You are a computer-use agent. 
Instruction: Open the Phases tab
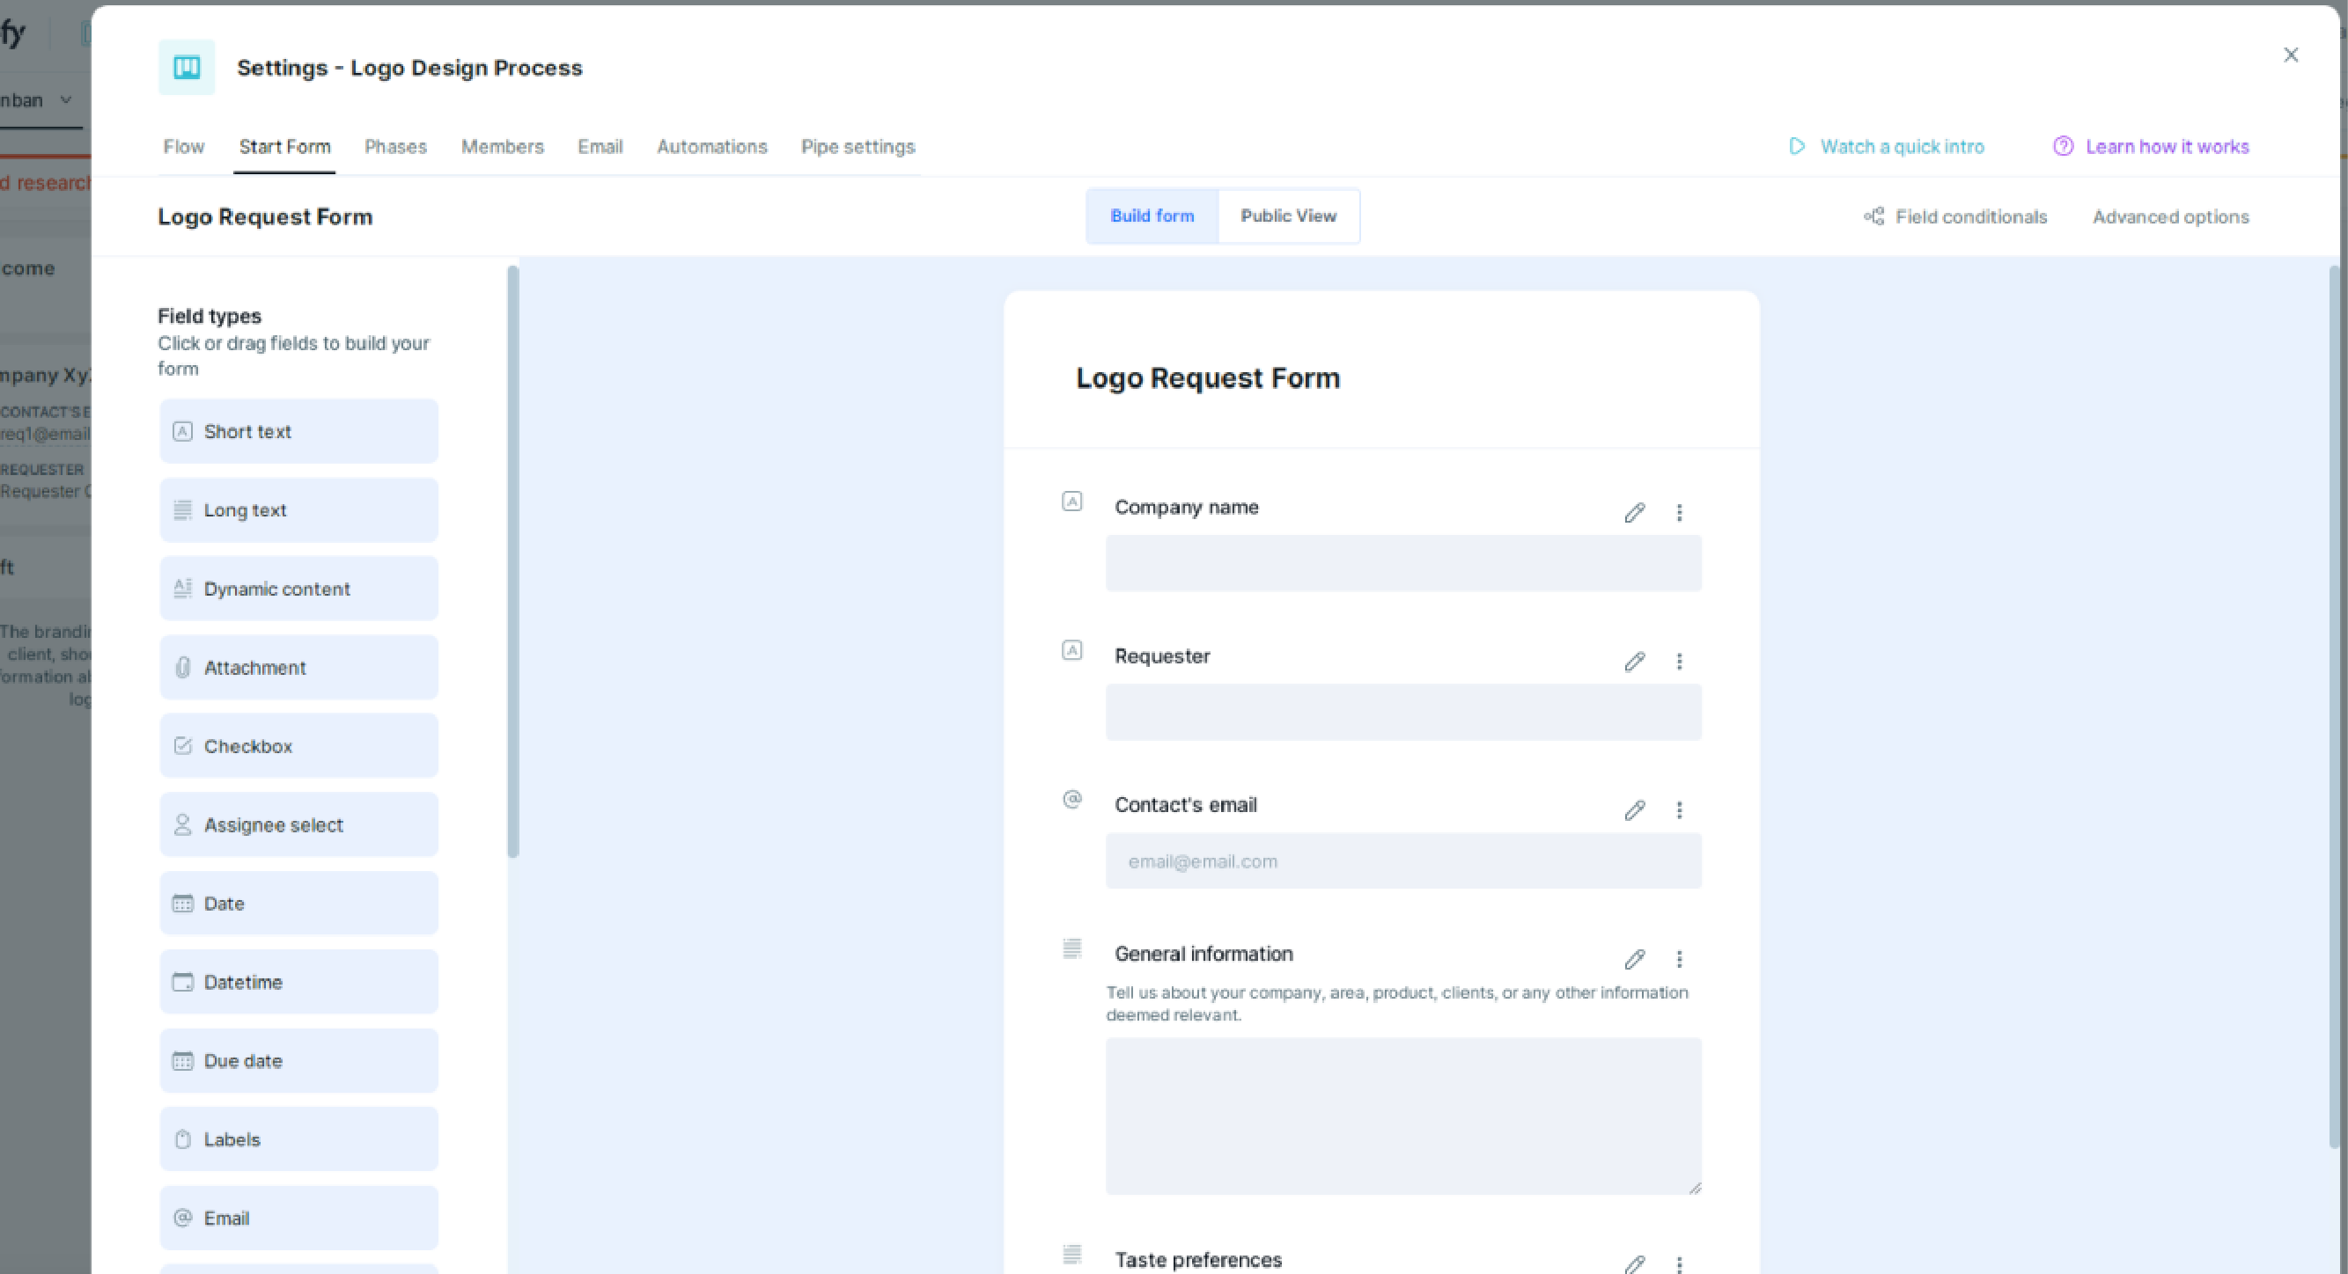(395, 147)
